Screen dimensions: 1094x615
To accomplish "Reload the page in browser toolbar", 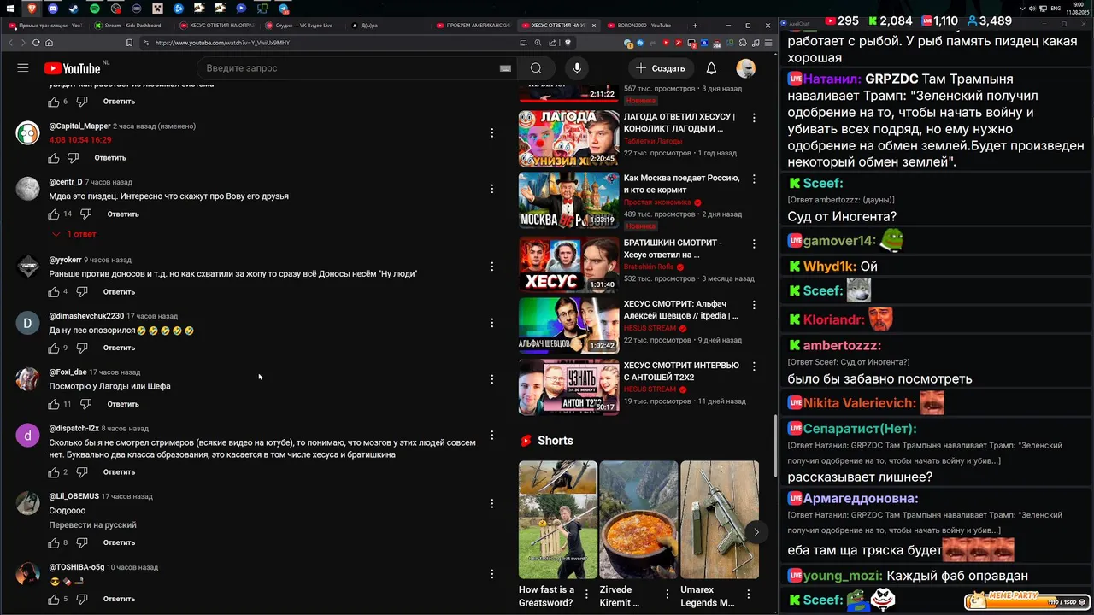I will click(36, 43).
